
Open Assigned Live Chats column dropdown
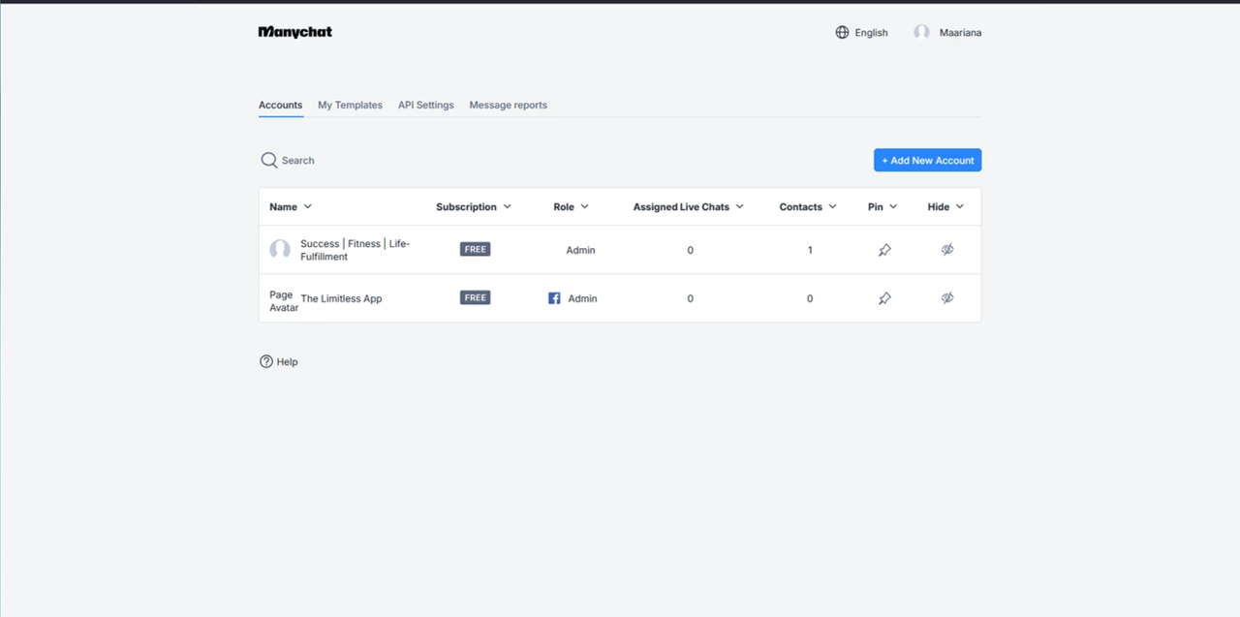(x=740, y=206)
